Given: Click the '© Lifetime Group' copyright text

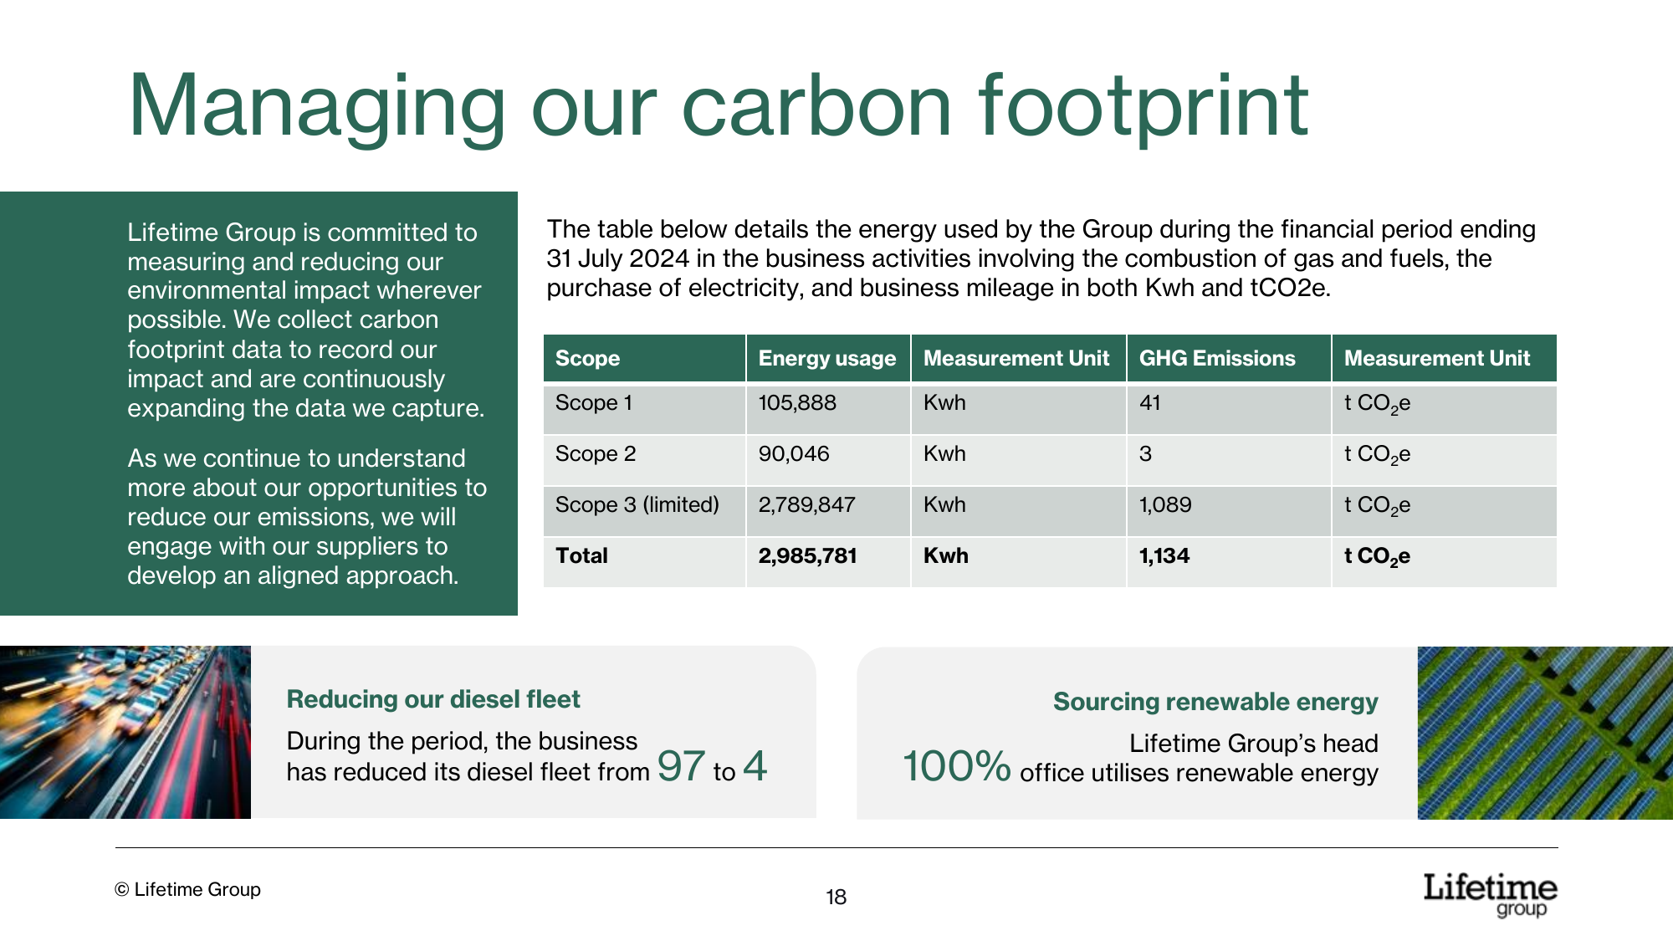Looking at the screenshot, I should 188,889.
